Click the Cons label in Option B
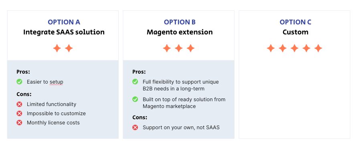 140,117
